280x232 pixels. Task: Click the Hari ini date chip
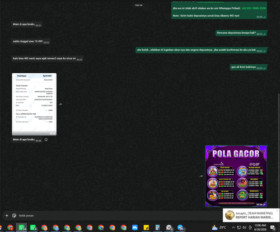point(139,5)
